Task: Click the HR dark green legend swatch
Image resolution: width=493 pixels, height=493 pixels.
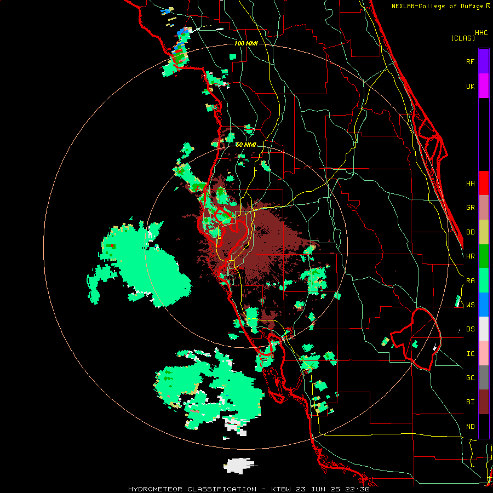Action: coord(484,256)
